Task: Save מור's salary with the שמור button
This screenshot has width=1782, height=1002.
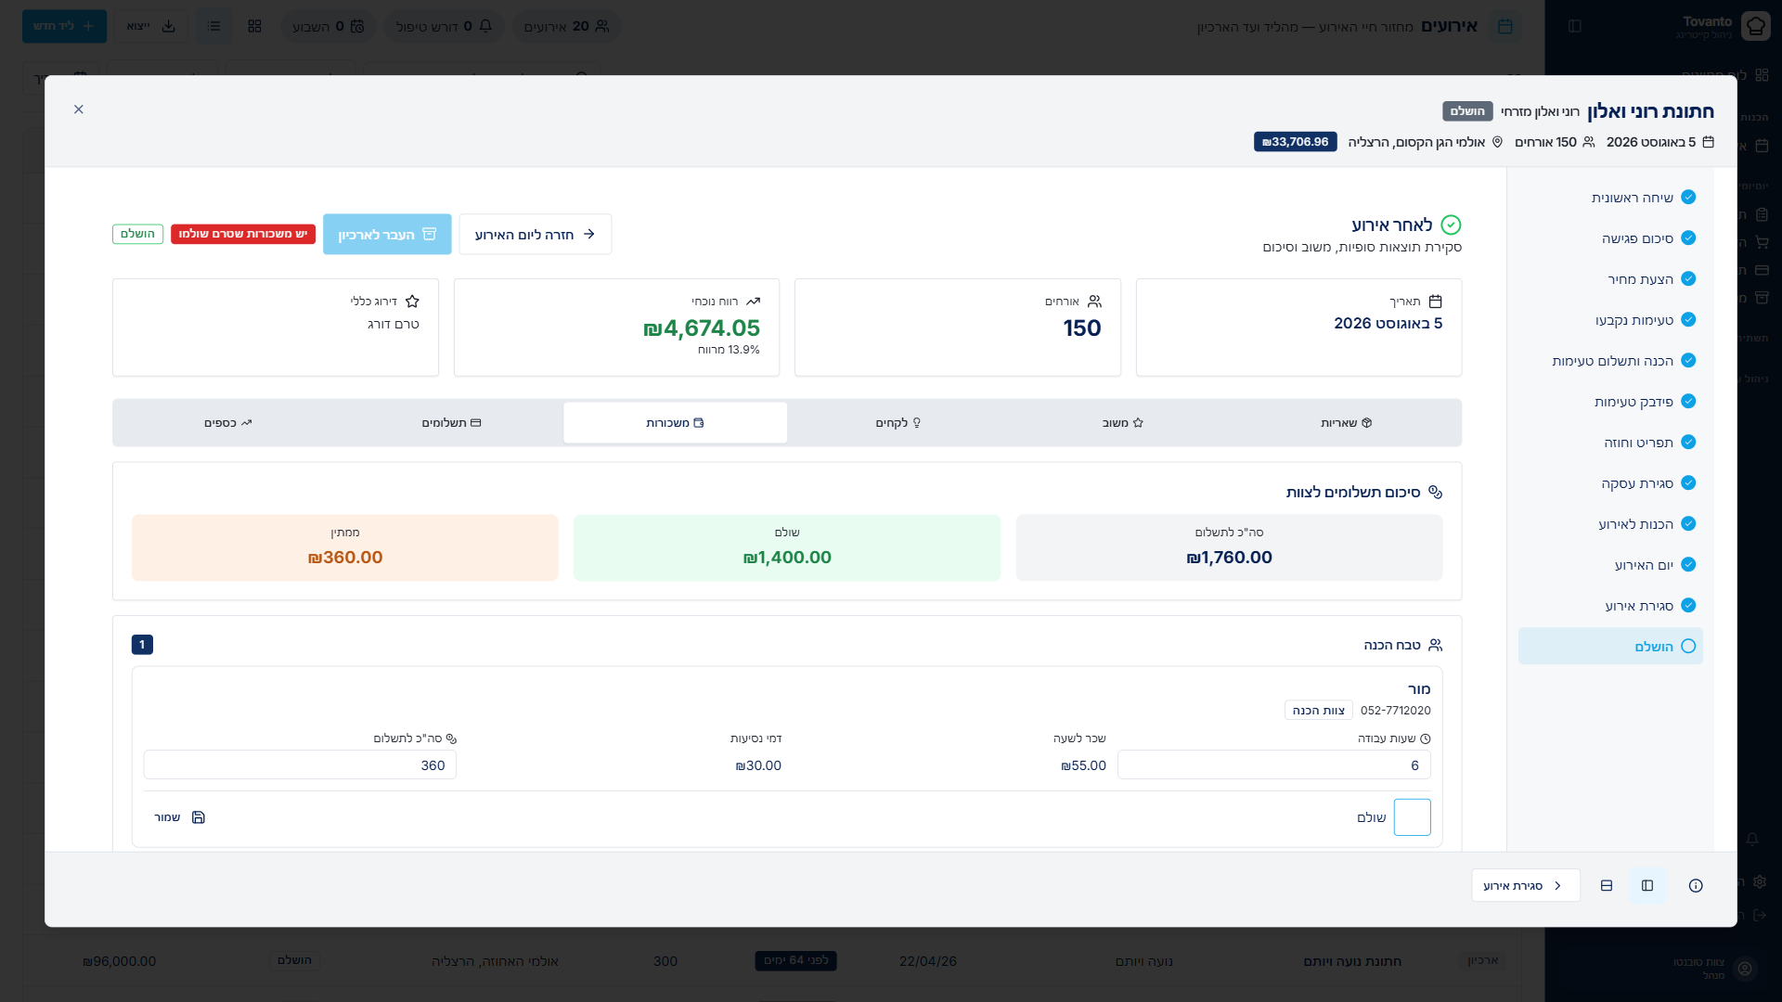Action: tap(180, 817)
